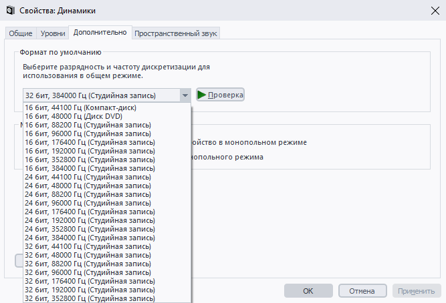446x303 pixels.
Task: Choose 24 бит, 176400 Гц entry
Action: click(107, 212)
